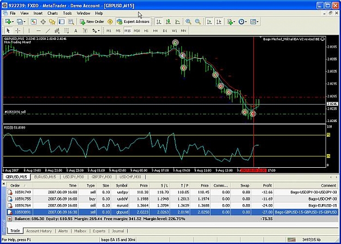Open the Experts terminal tab
The height and width of the screenshot is (244, 341).
pos(99,231)
